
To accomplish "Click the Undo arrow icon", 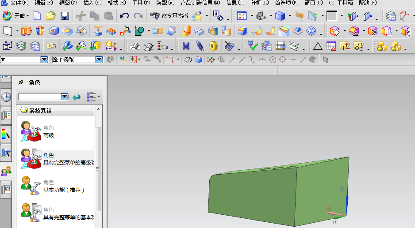I will coord(124,16).
